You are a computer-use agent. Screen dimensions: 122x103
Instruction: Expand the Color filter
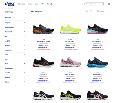(x=15, y=59)
